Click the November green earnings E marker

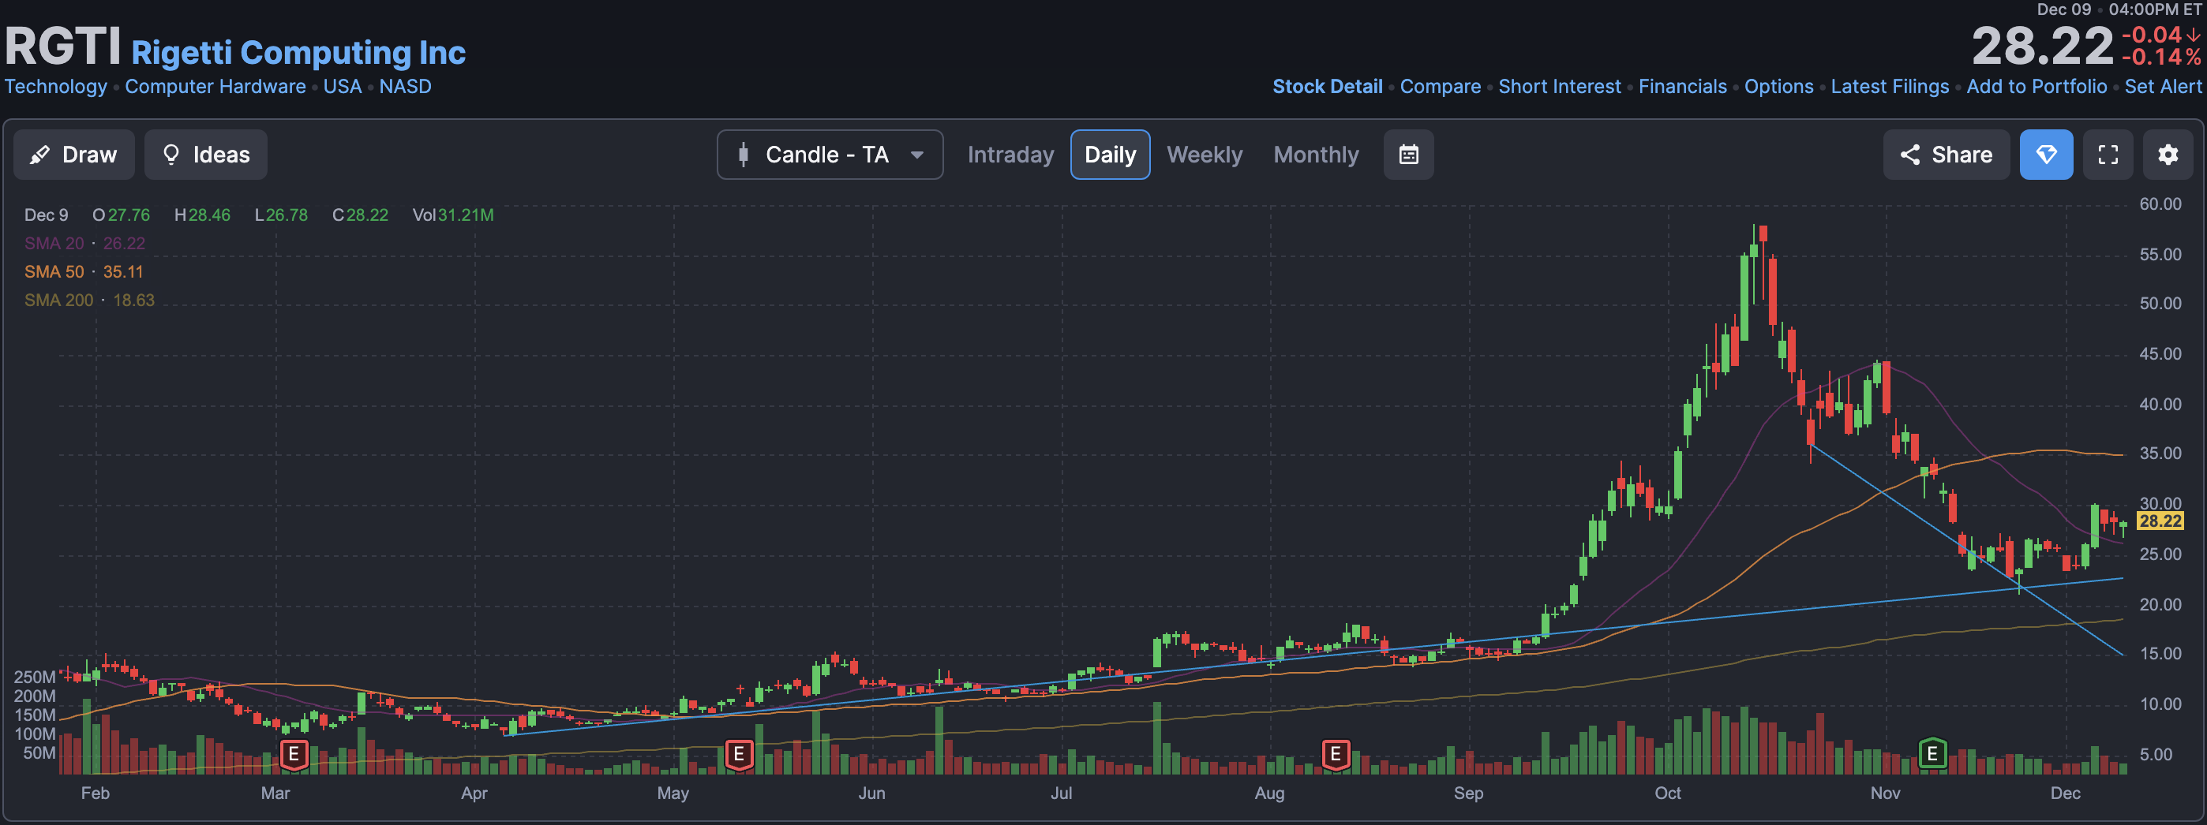tap(1932, 754)
